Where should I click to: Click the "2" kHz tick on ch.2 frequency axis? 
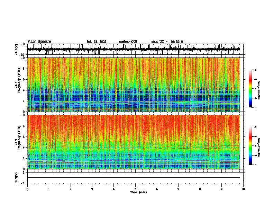pyautogui.click(x=24, y=158)
